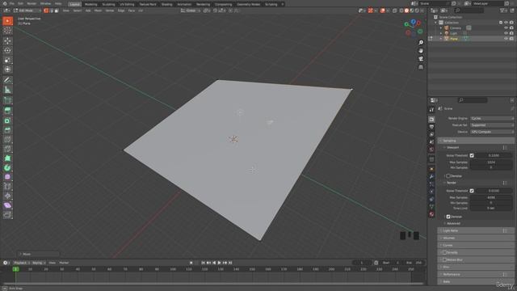Image resolution: width=517 pixels, height=291 pixels.
Task: Select the Shrink/Fatten tool
Action: [7, 196]
